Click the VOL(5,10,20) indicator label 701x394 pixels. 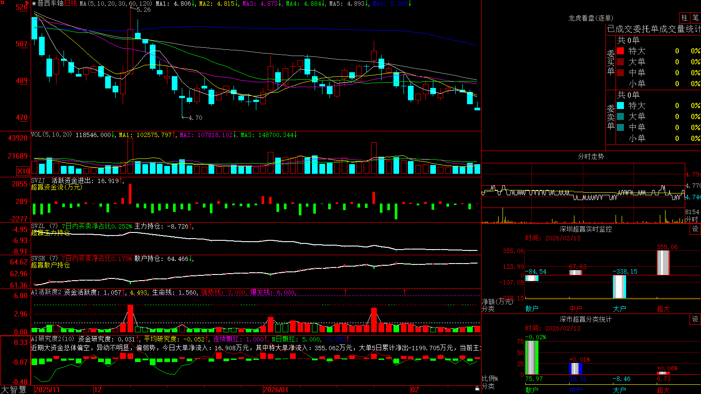[51, 135]
